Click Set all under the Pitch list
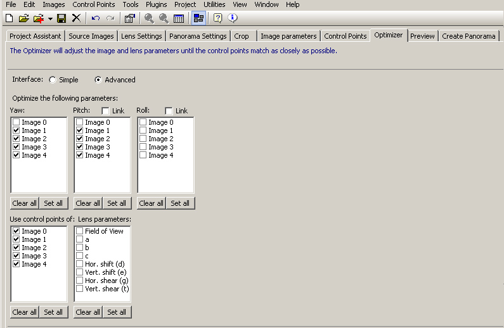The image size is (504, 328). pyautogui.click(x=117, y=203)
